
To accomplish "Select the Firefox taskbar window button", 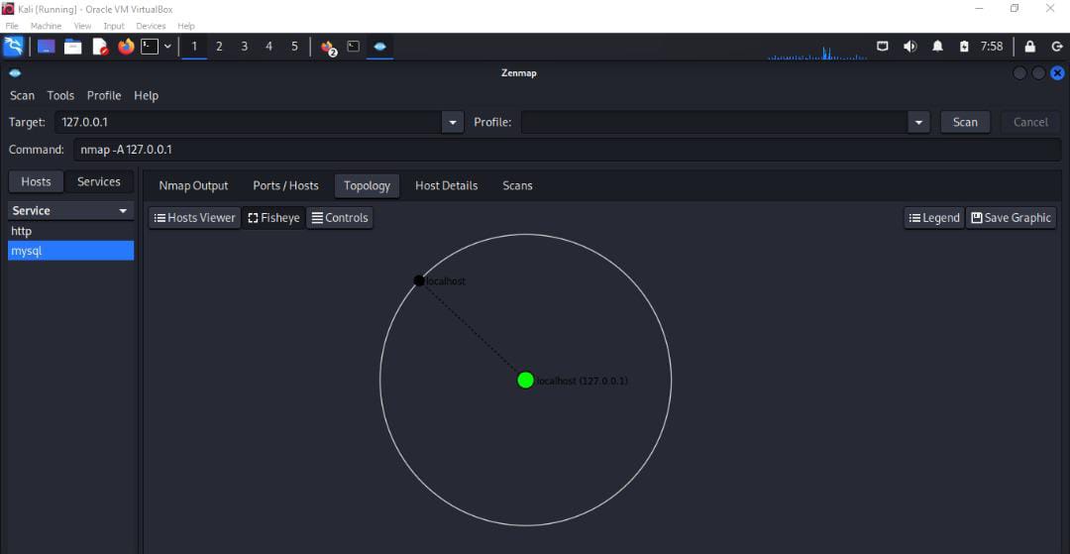I will pos(329,48).
